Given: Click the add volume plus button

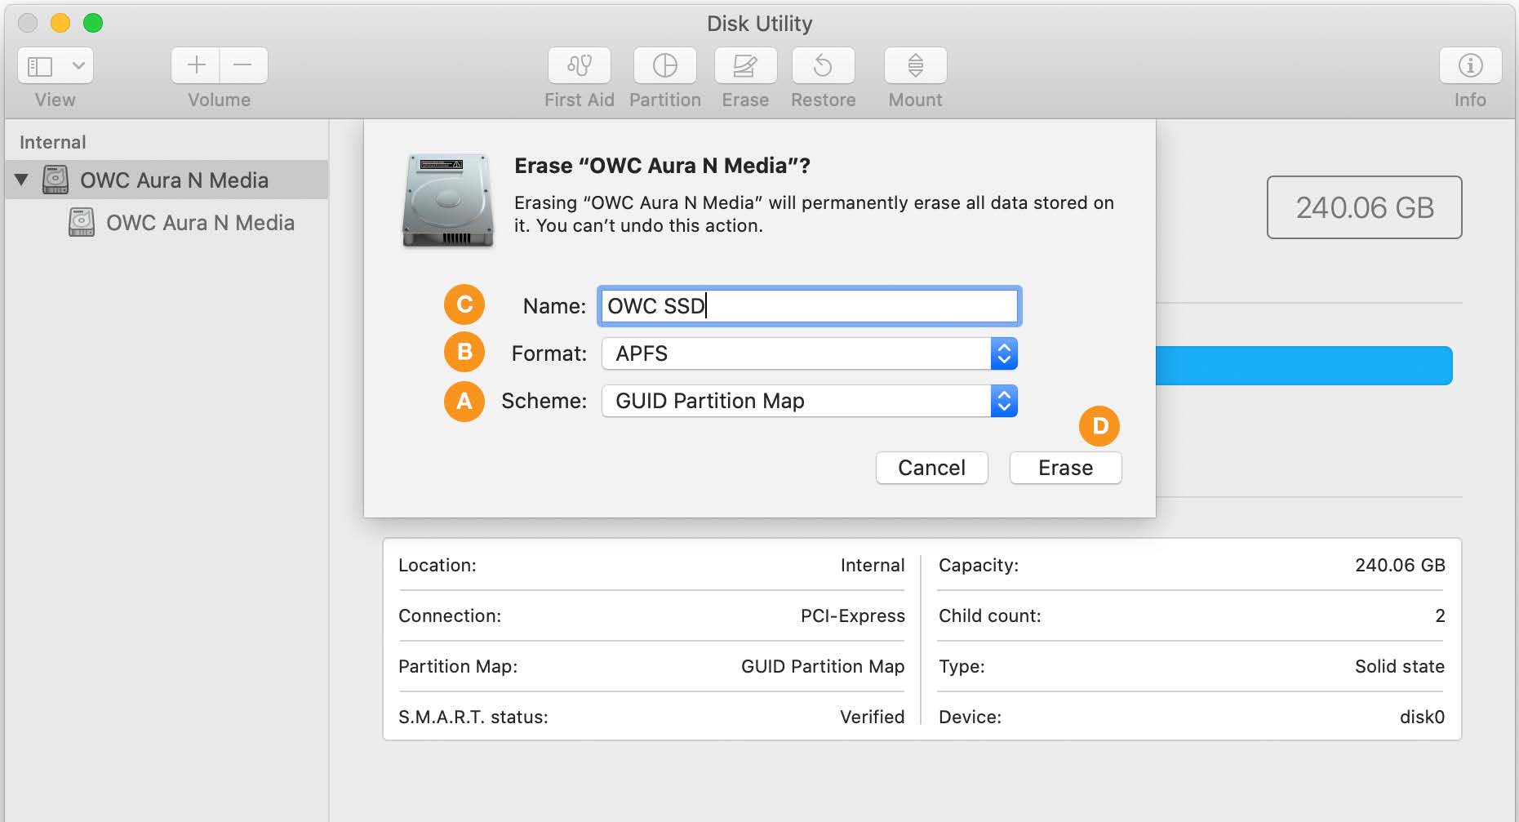Looking at the screenshot, I should point(196,65).
